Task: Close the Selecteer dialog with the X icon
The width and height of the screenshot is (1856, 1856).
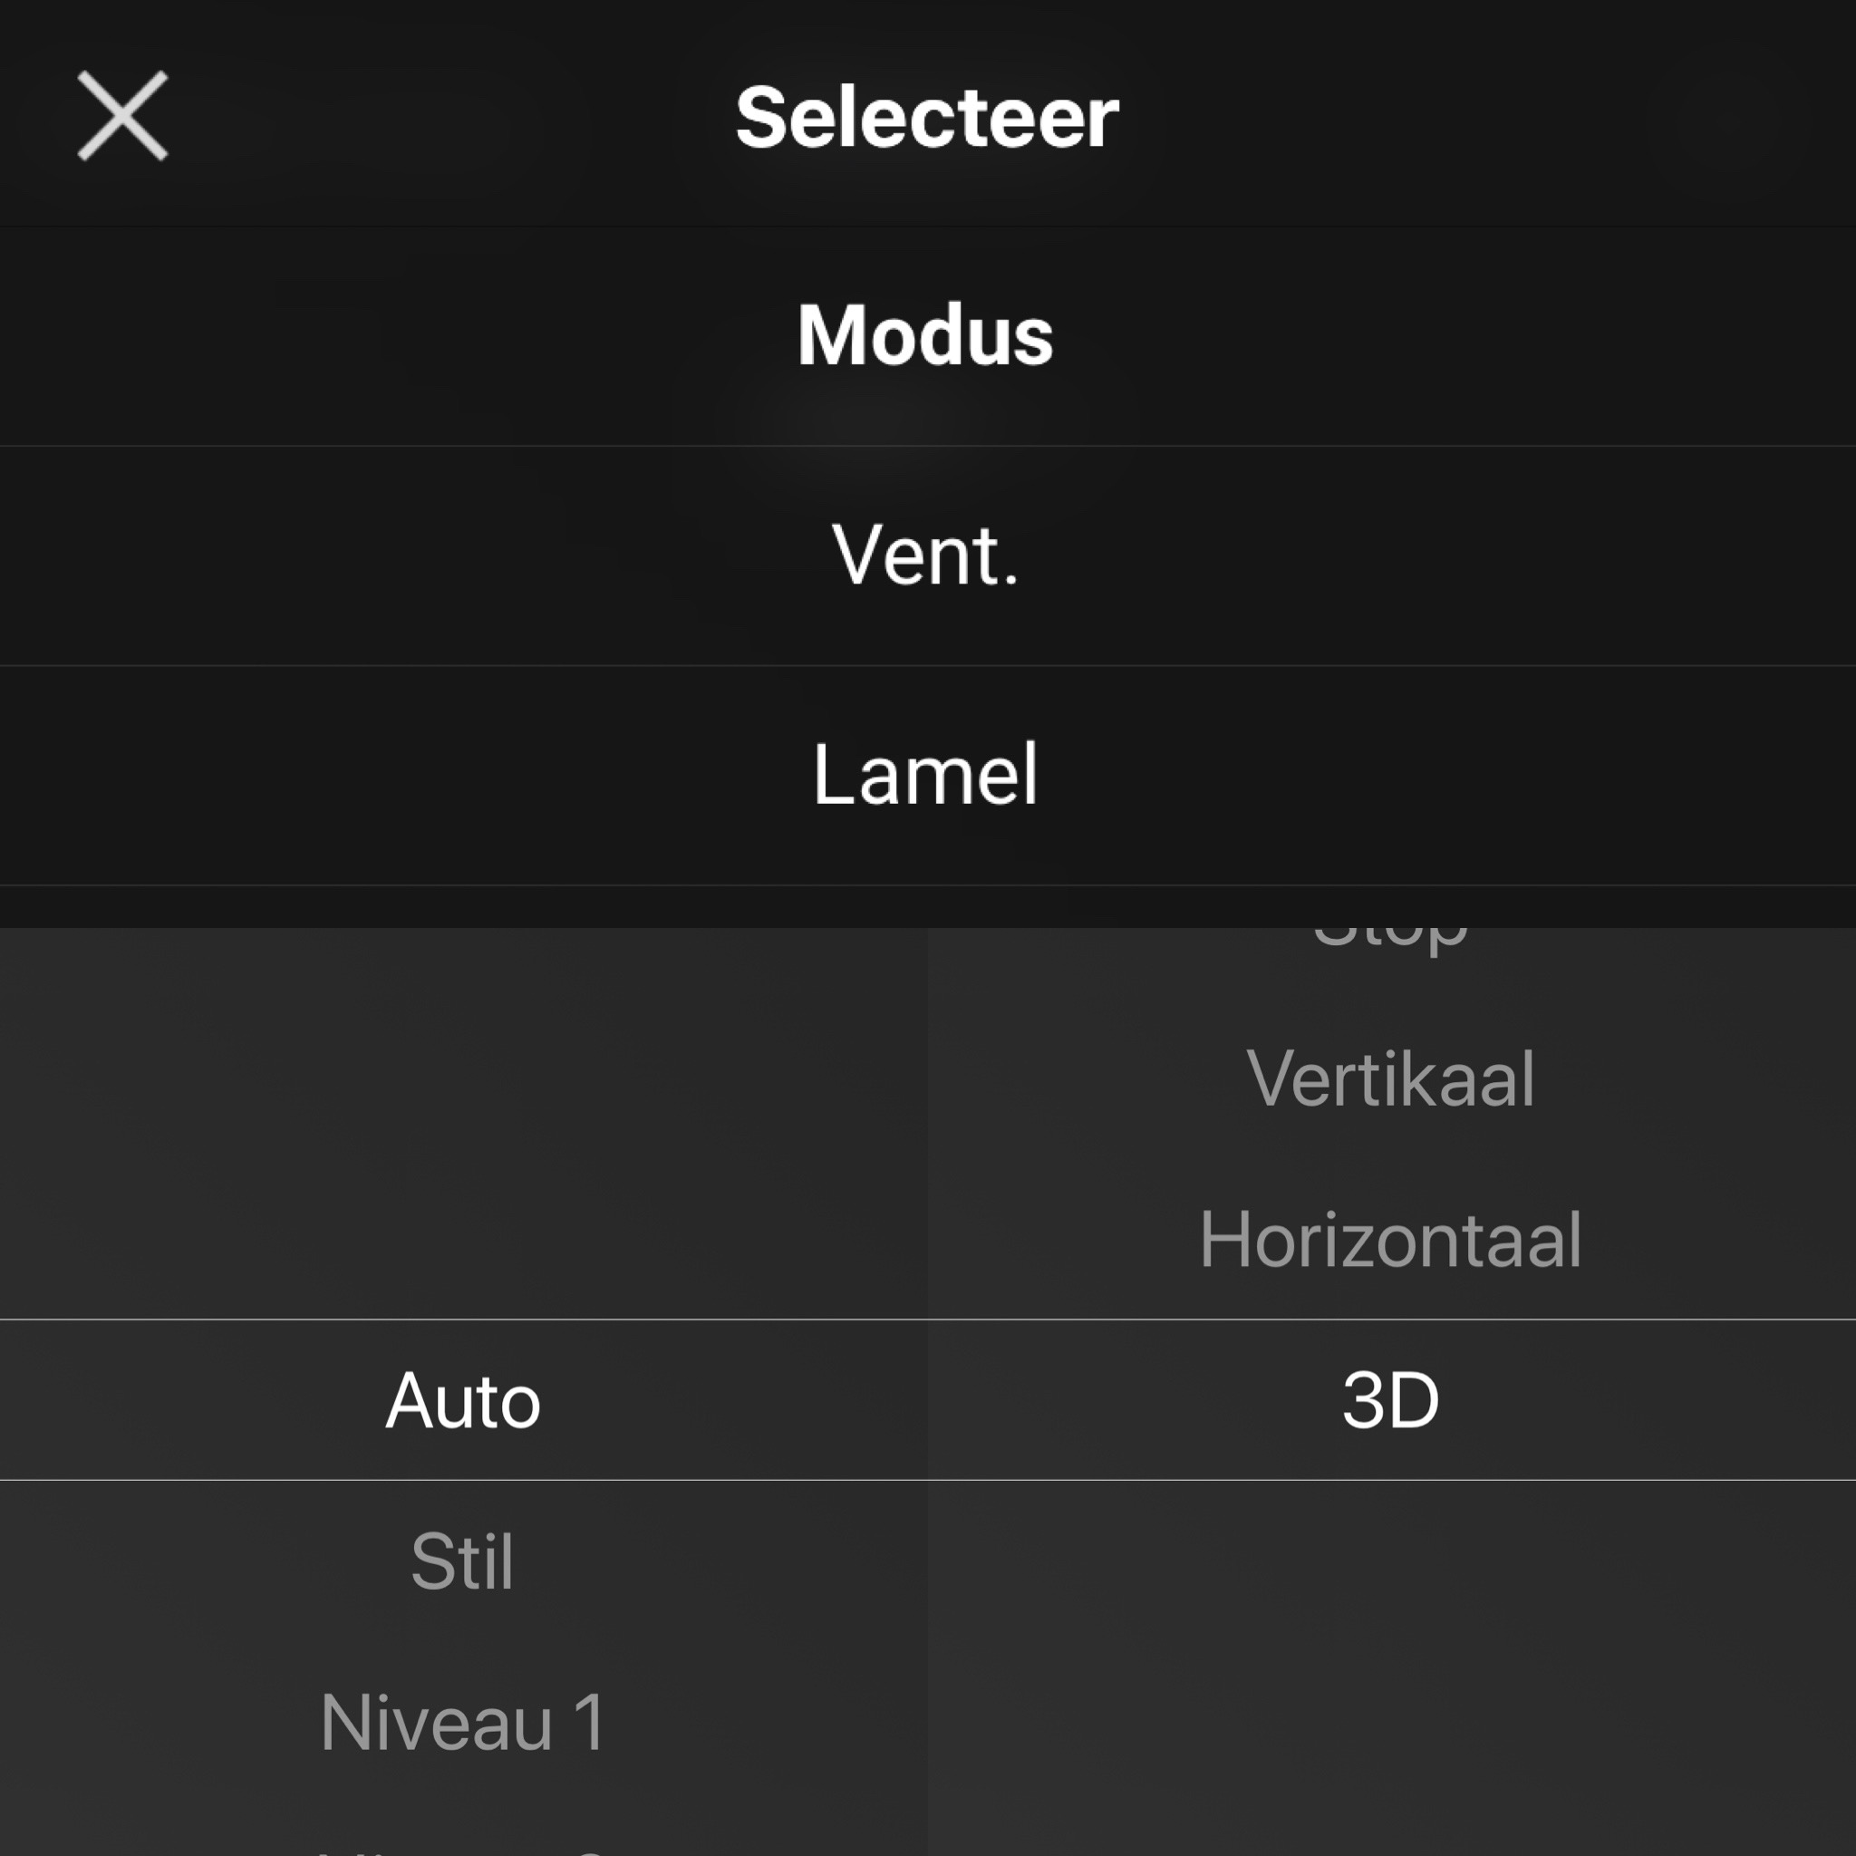Action: pos(123,115)
